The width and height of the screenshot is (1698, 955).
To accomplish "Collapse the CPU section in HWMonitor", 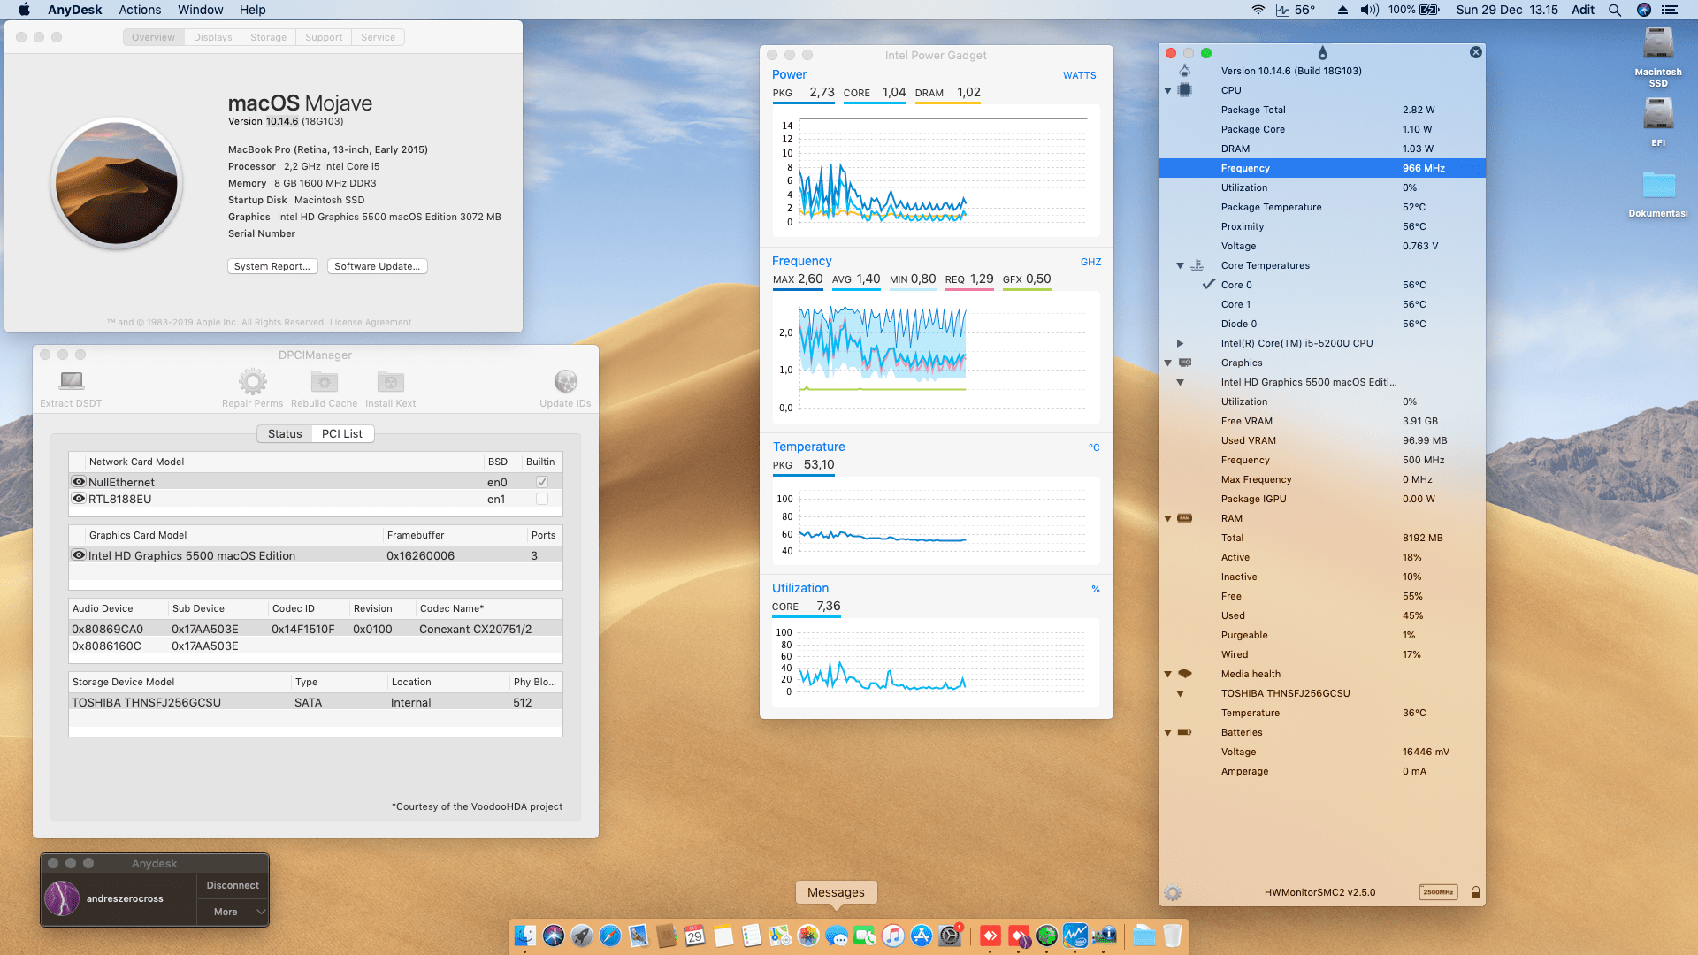I will [x=1167, y=90].
